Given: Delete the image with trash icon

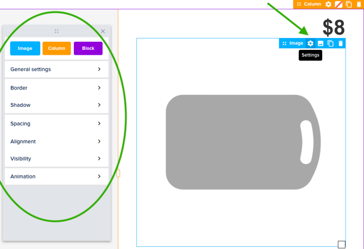Looking at the screenshot, I should click(341, 43).
